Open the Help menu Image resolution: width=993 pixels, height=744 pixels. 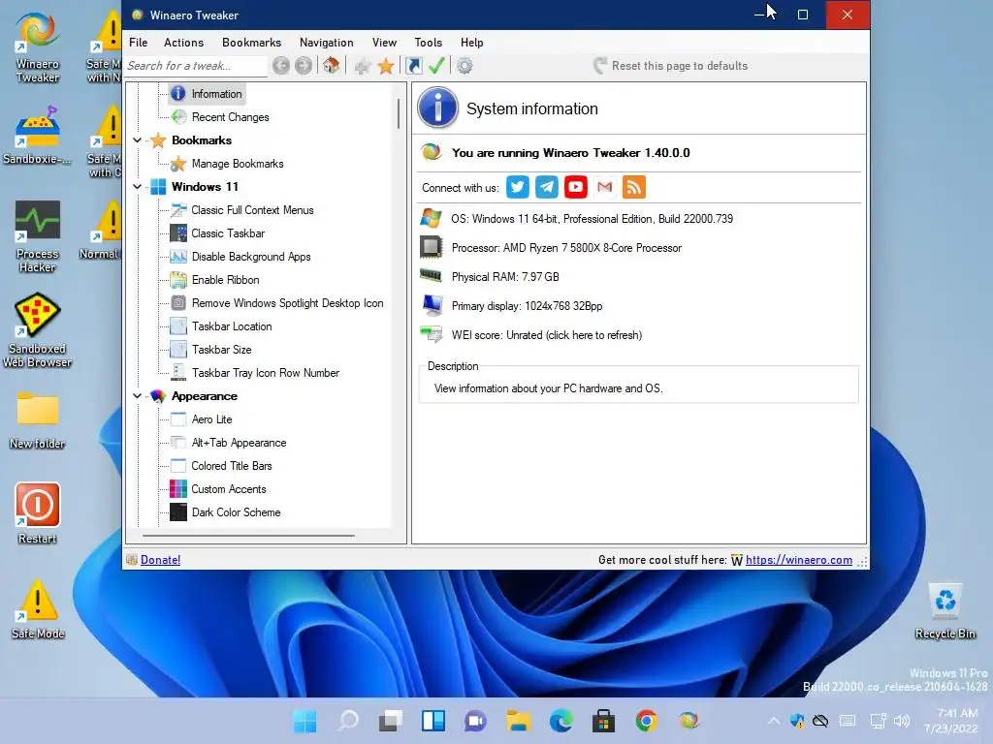472,43
